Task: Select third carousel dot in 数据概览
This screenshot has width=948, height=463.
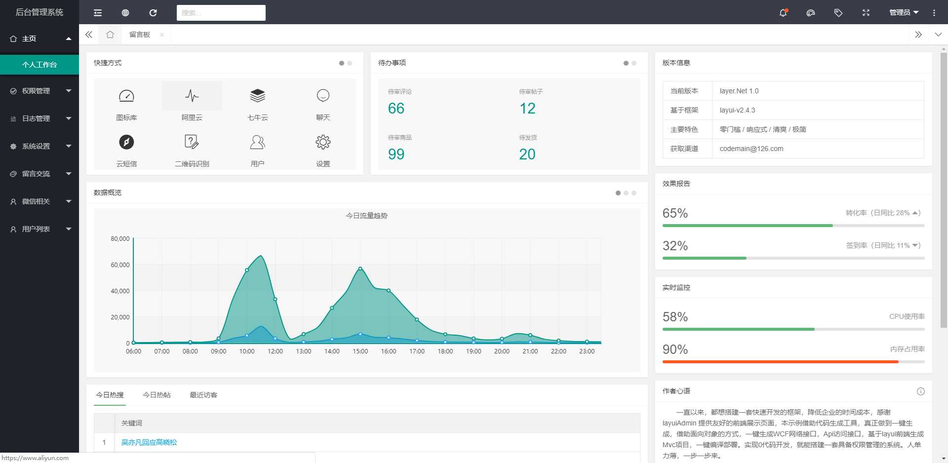Action: (x=634, y=193)
